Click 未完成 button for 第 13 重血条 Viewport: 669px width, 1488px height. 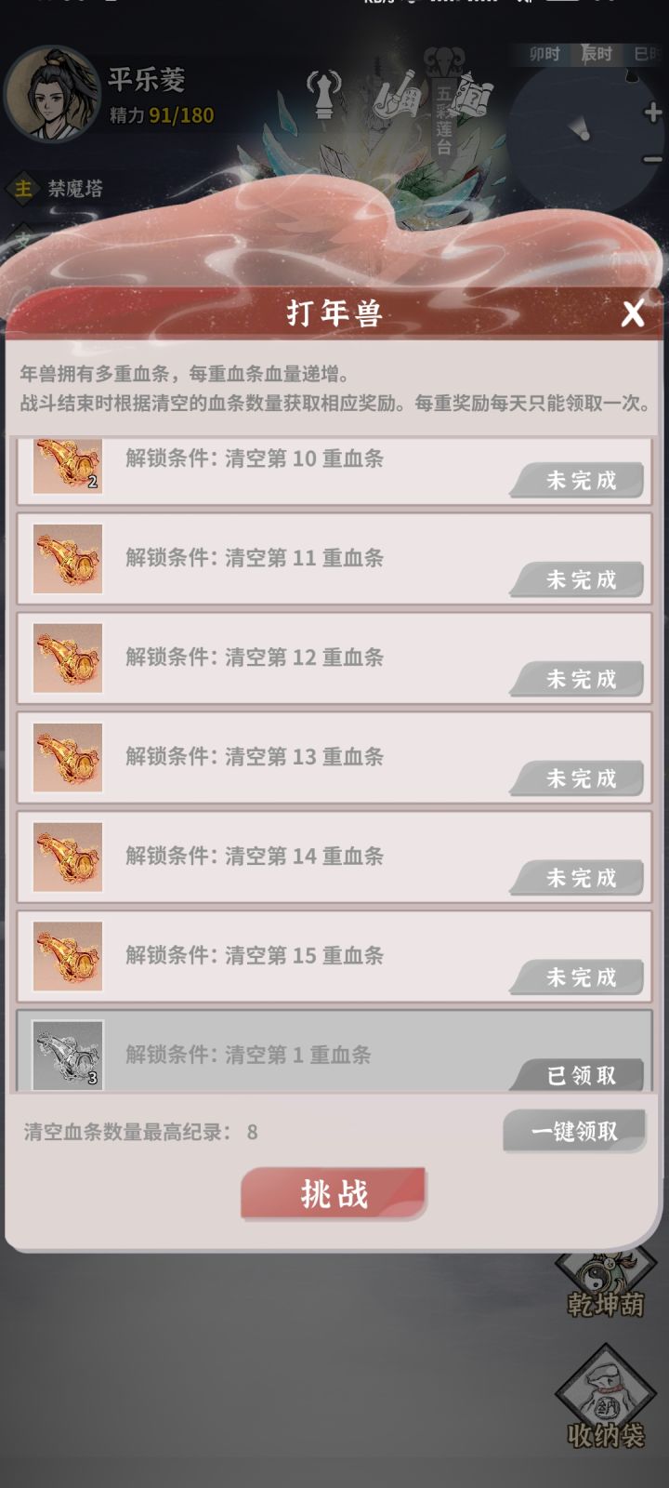point(579,779)
